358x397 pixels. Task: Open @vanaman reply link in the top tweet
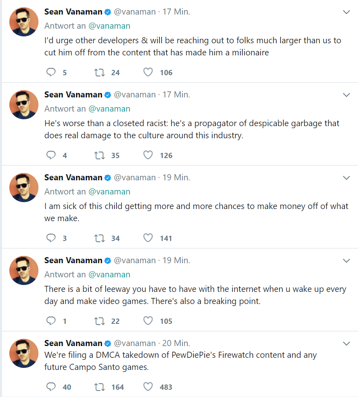[x=109, y=26]
